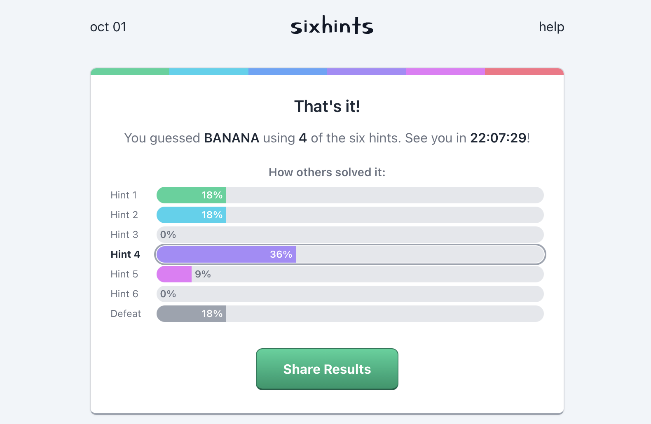Click the gray Defeat progress bar

click(x=191, y=314)
